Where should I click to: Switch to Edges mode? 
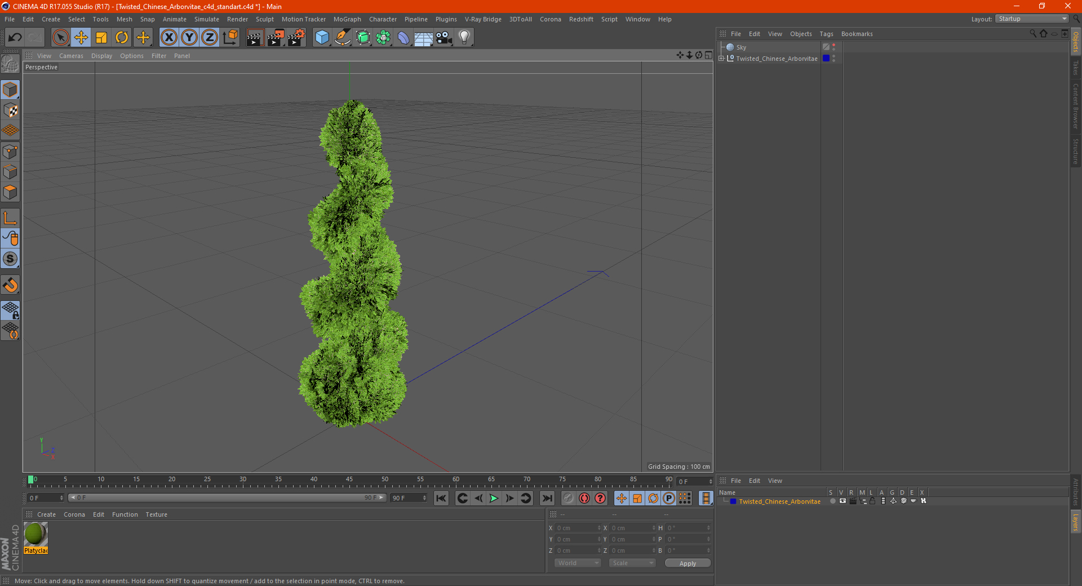click(x=10, y=172)
